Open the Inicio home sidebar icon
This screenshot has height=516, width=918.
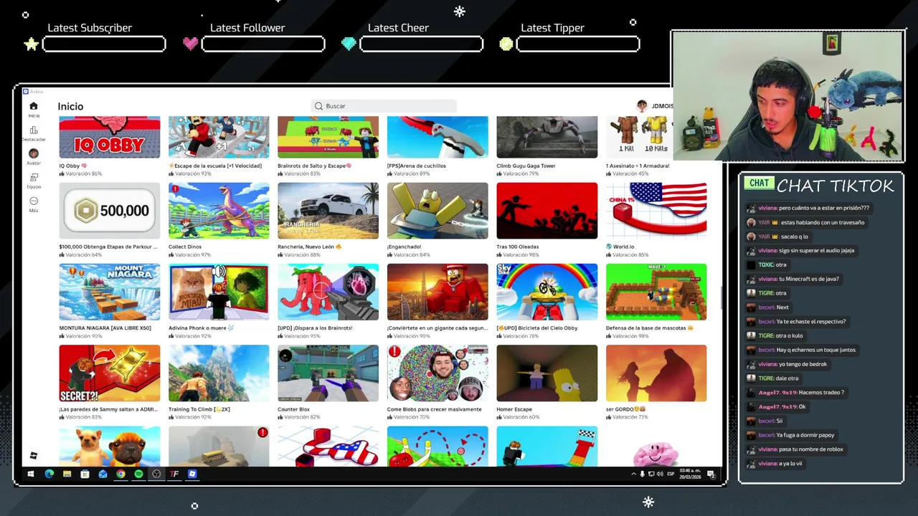[34, 106]
